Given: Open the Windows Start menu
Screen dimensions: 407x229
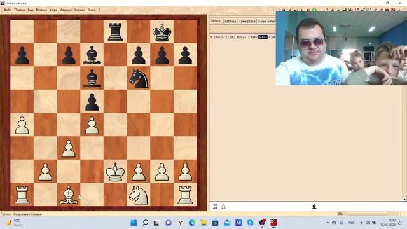Looking at the screenshot, I should (134, 223).
